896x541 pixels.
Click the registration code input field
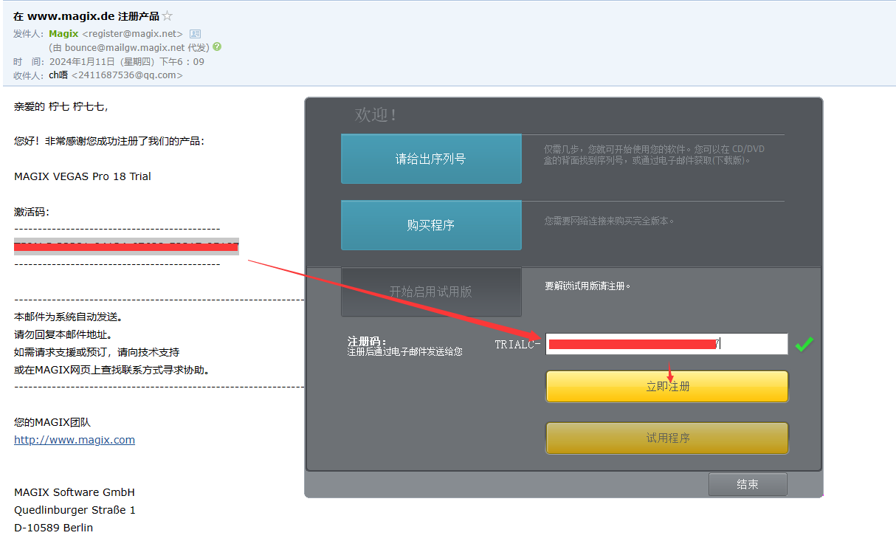click(x=666, y=344)
